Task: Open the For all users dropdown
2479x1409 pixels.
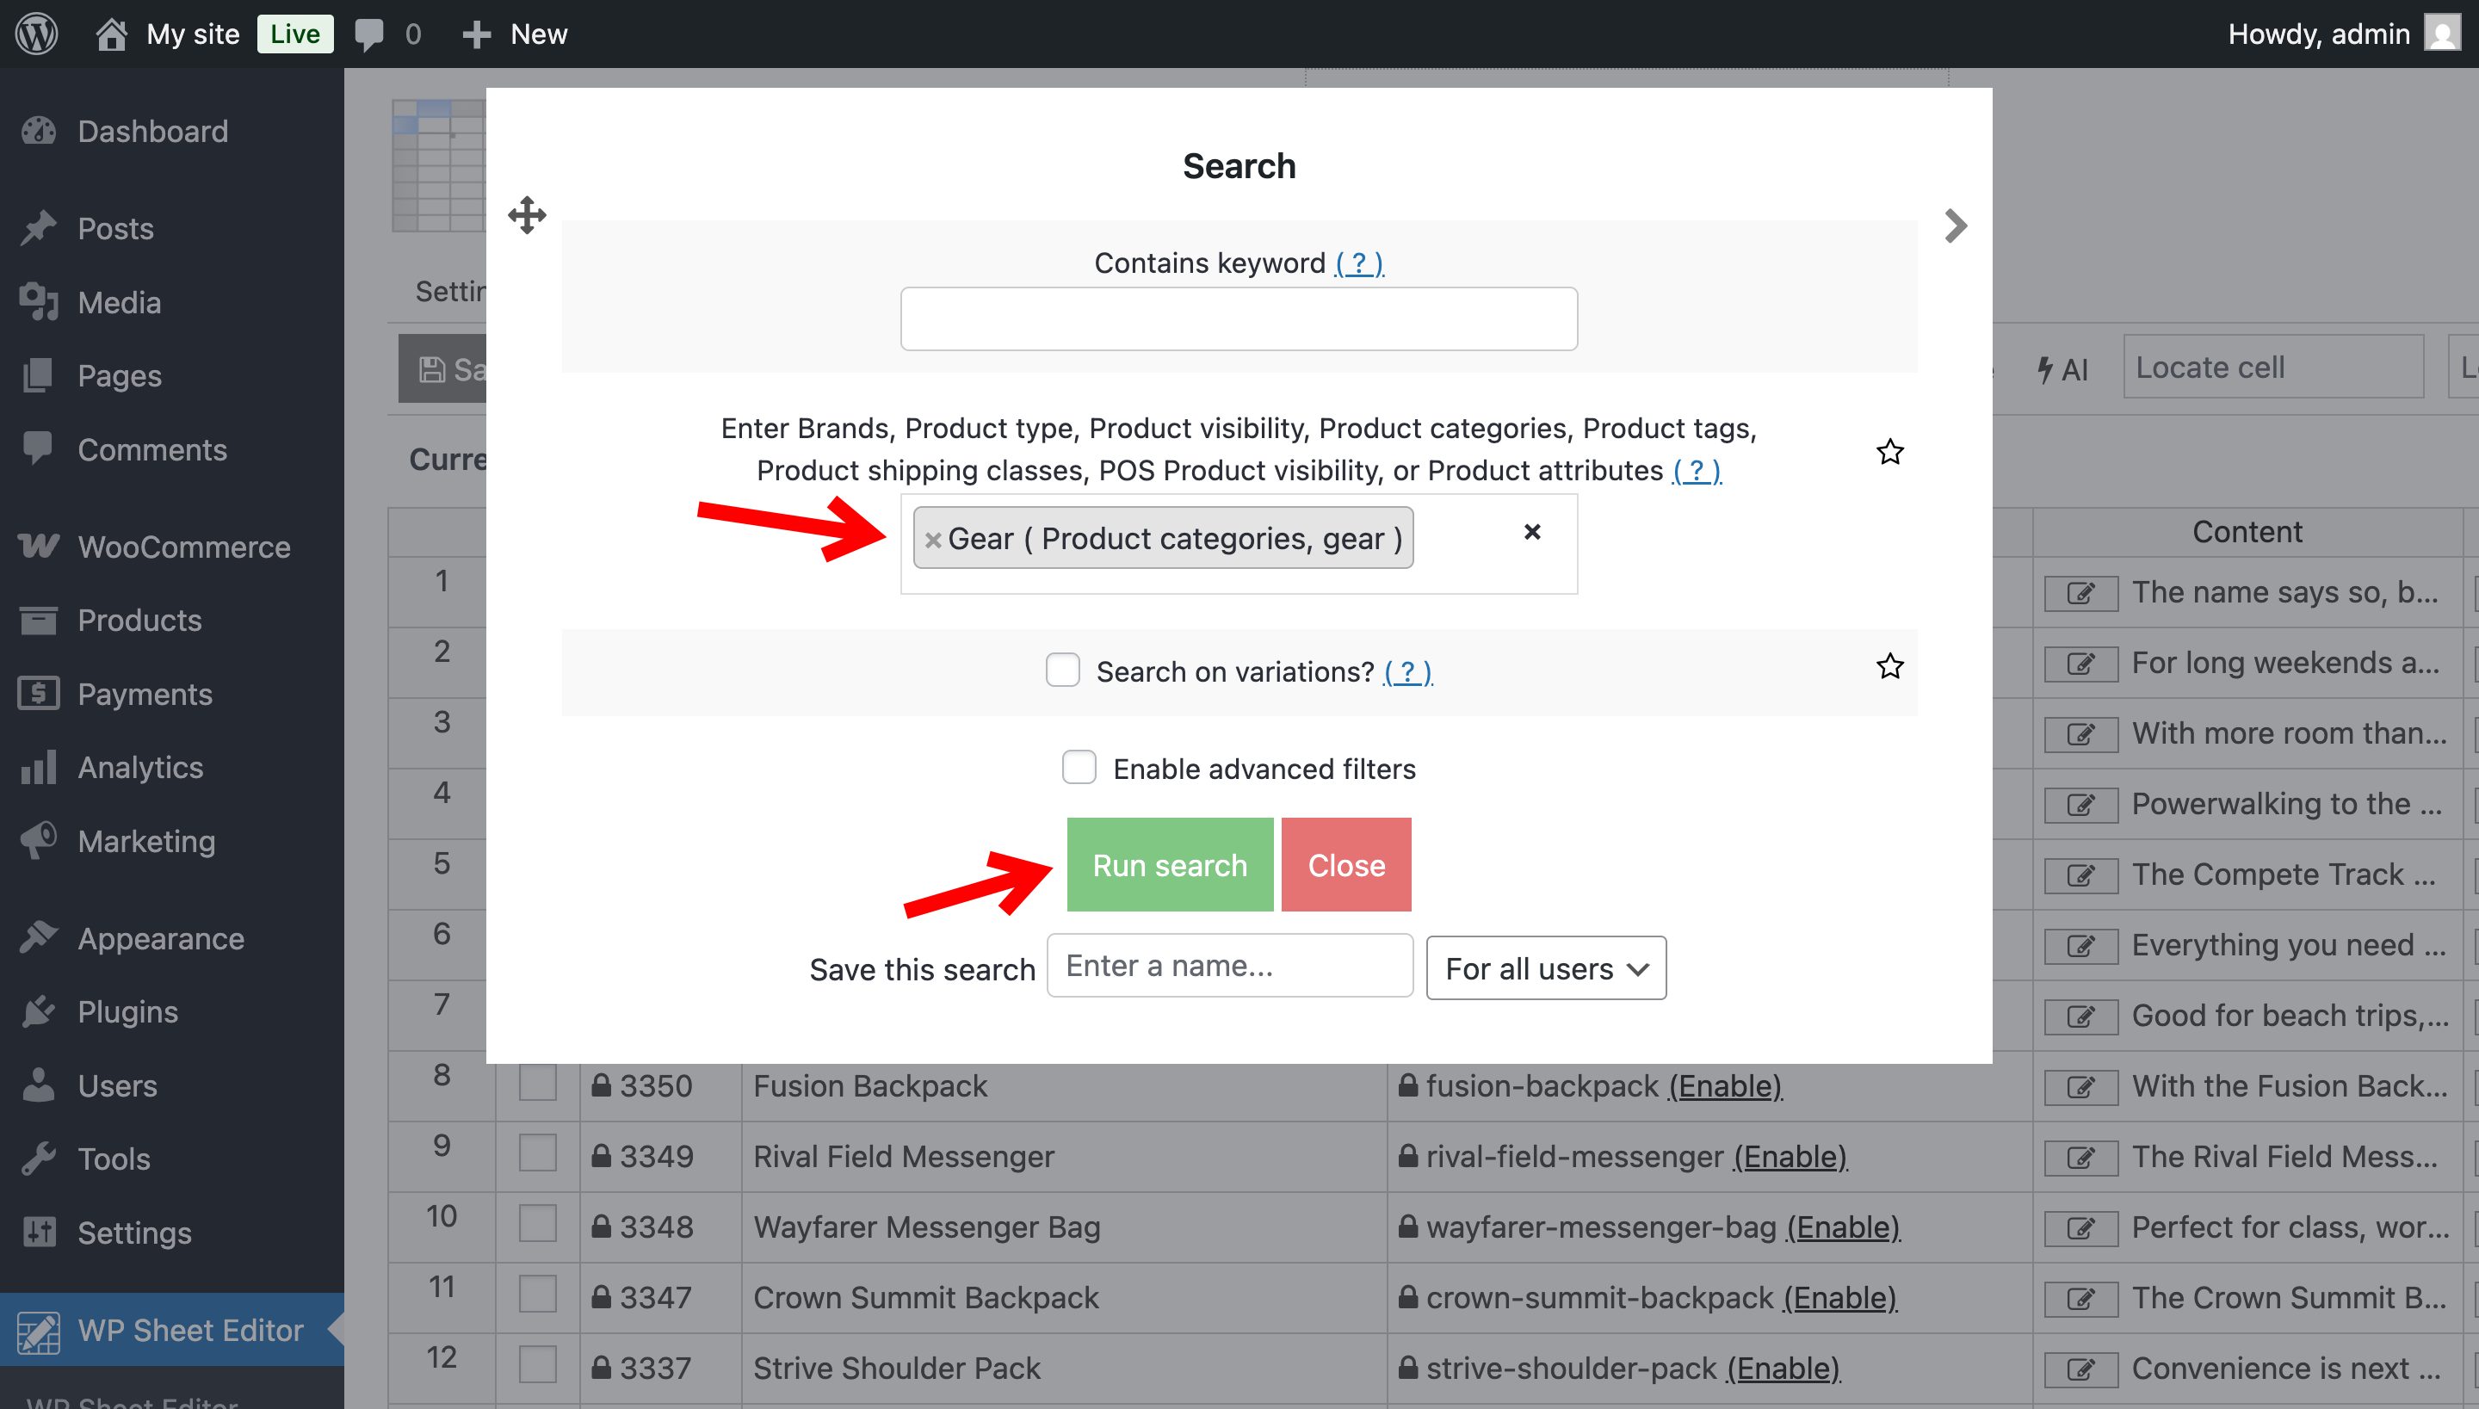Action: tap(1545, 967)
